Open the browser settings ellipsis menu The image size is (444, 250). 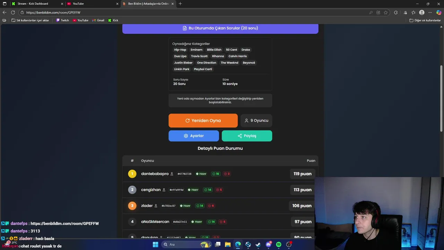[430, 12]
